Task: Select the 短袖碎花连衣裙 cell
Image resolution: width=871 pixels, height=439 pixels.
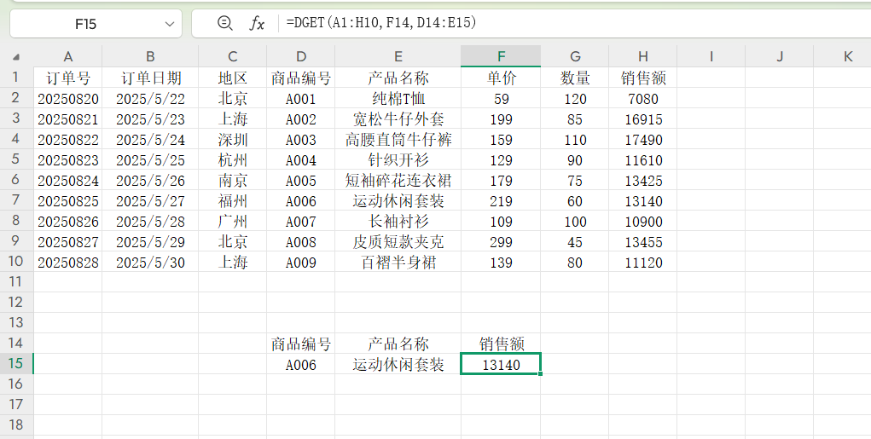Action: click(x=398, y=181)
